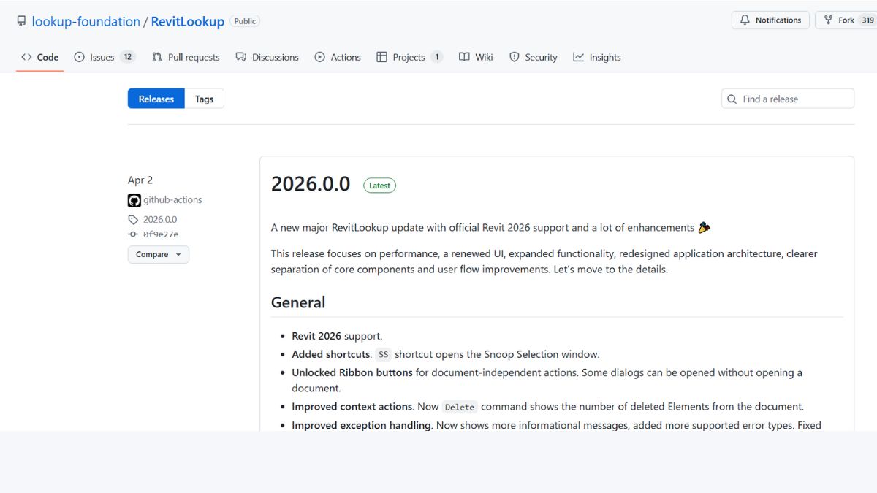
Task: Click the Unlocked Ribbon buttons text
Action: click(352, 372)
